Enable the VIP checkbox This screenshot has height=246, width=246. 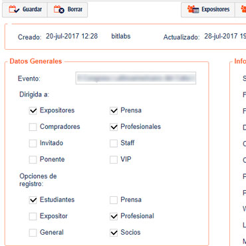pyautogui.click(x=114, y=160)
